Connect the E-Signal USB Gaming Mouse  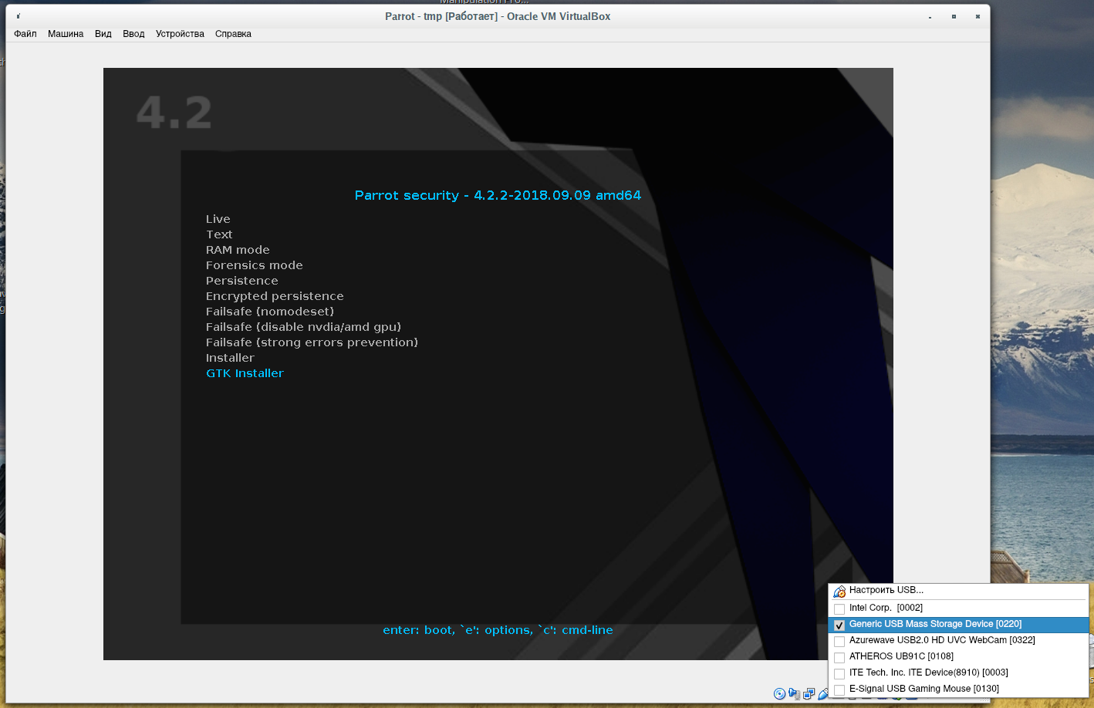839,689
